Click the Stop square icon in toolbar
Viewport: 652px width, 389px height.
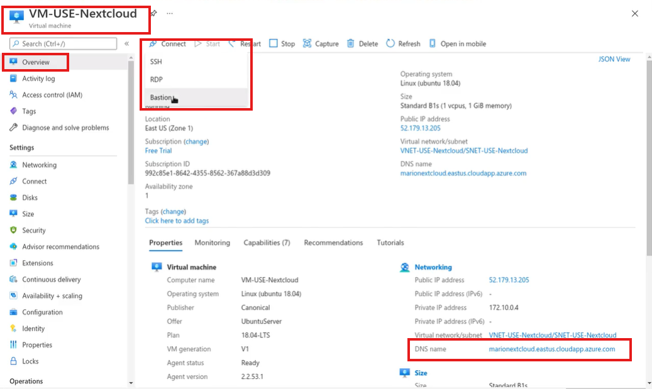[274, 43]
